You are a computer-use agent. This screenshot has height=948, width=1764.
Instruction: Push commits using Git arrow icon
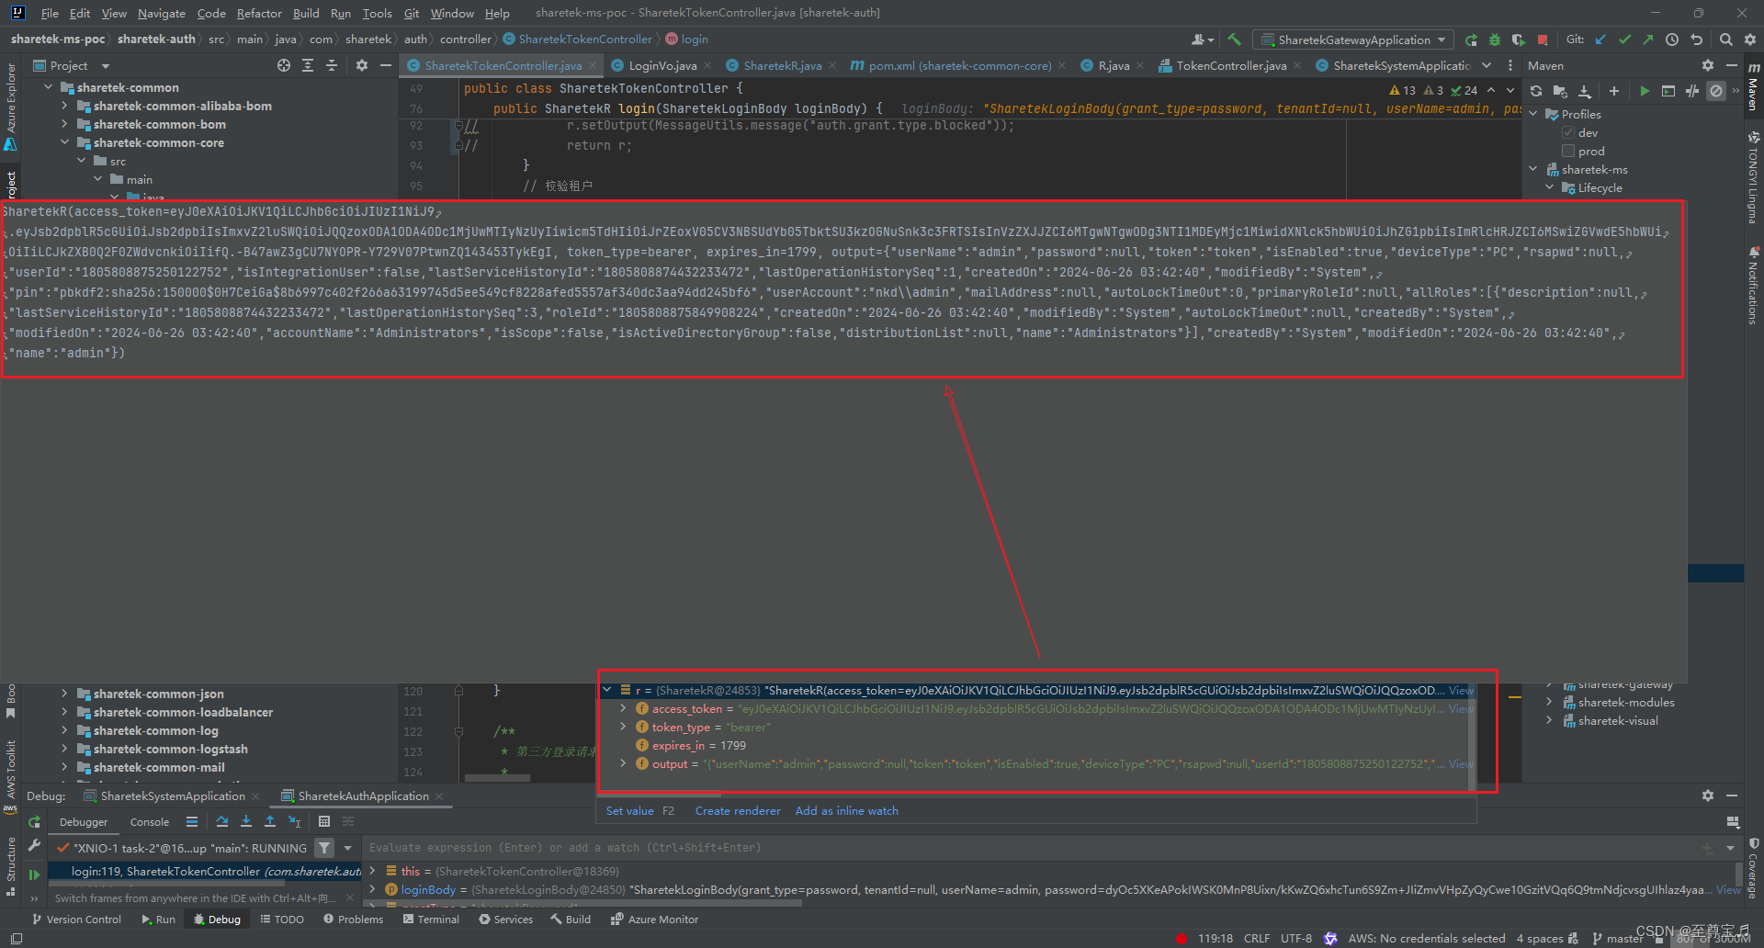click(1647, 39)
